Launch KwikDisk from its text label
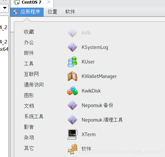This screenshot has width=165, height=157. (91, 91)
